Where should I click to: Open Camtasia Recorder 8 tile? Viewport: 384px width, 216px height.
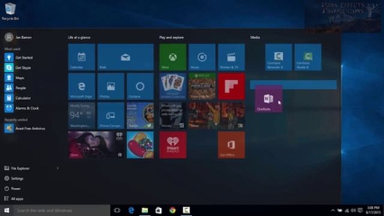tap(278, 57)
